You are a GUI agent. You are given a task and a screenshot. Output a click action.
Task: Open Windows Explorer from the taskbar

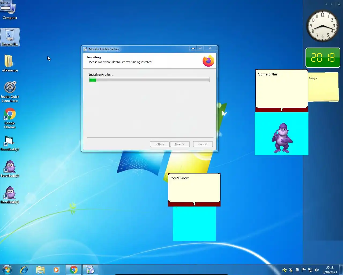click(40, 270)
